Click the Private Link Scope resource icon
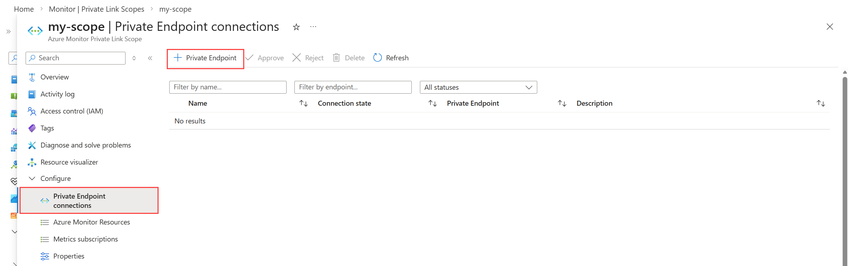 tap(35, 31)
